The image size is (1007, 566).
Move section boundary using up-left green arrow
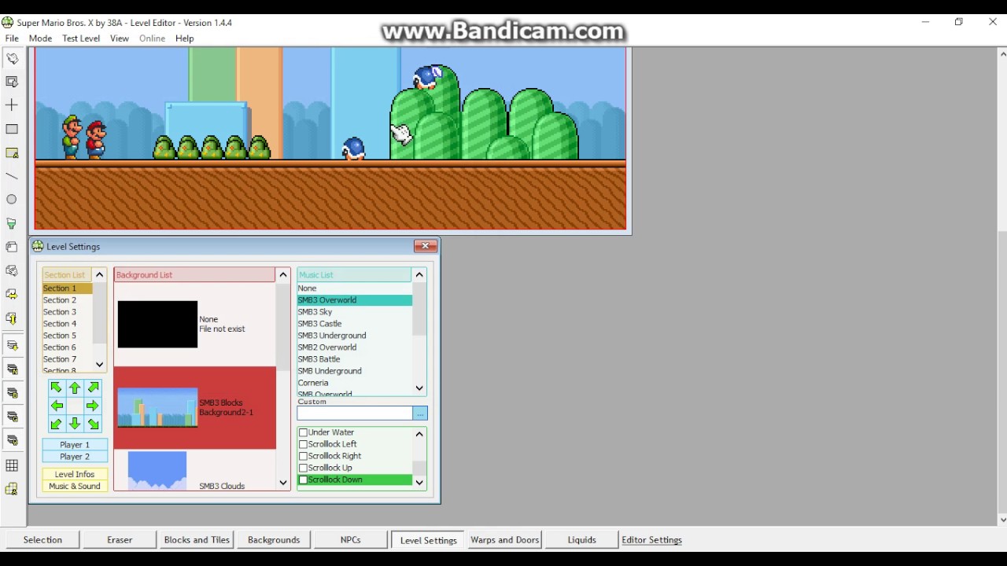click(56, 388)
